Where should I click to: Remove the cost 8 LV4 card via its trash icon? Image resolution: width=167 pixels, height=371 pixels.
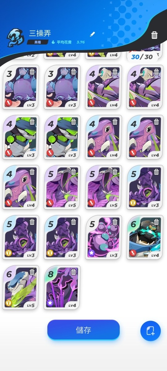pyautogui.click(x=74, y=272)
